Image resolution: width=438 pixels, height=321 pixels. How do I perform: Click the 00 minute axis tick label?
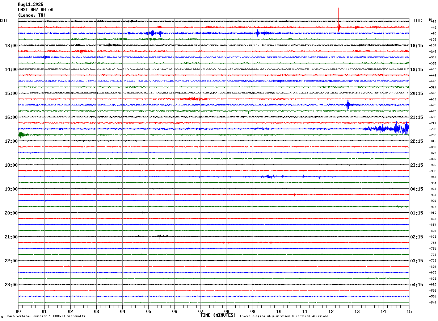tap(18, 312)
